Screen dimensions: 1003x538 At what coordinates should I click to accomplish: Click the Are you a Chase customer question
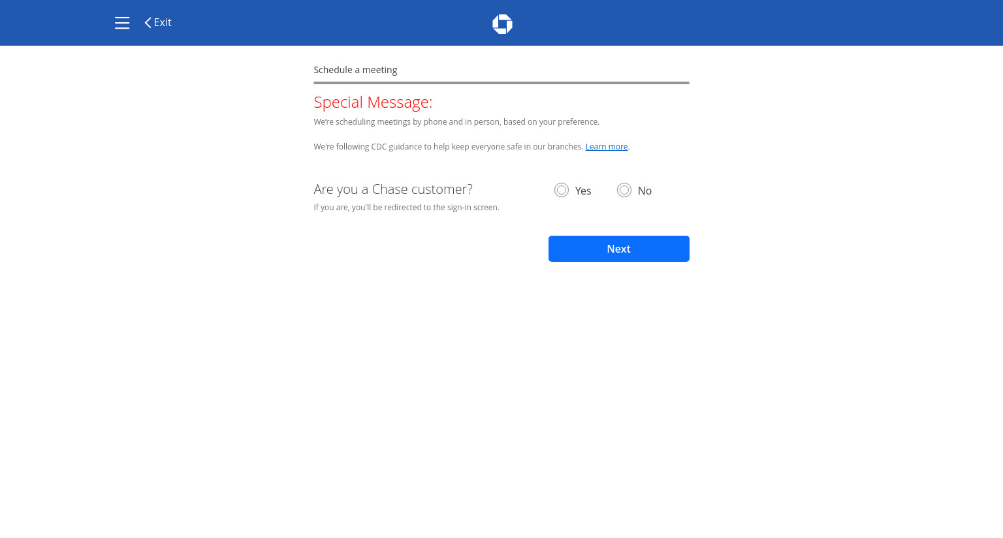click(x=393, y=189)
